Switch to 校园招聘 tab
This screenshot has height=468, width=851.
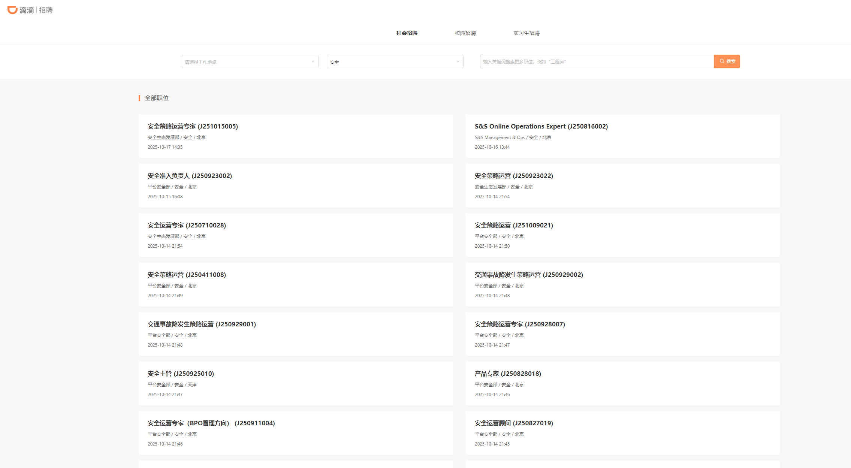pyautogui.click(x=465, y=33)
